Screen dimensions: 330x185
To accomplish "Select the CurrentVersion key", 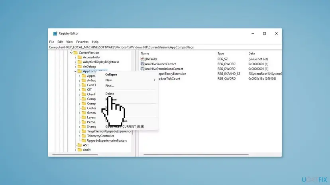I will [89, 53].
